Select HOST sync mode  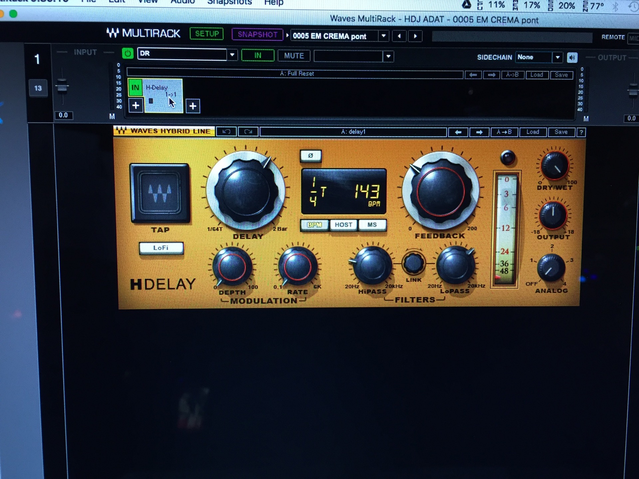tap(343, 225)
